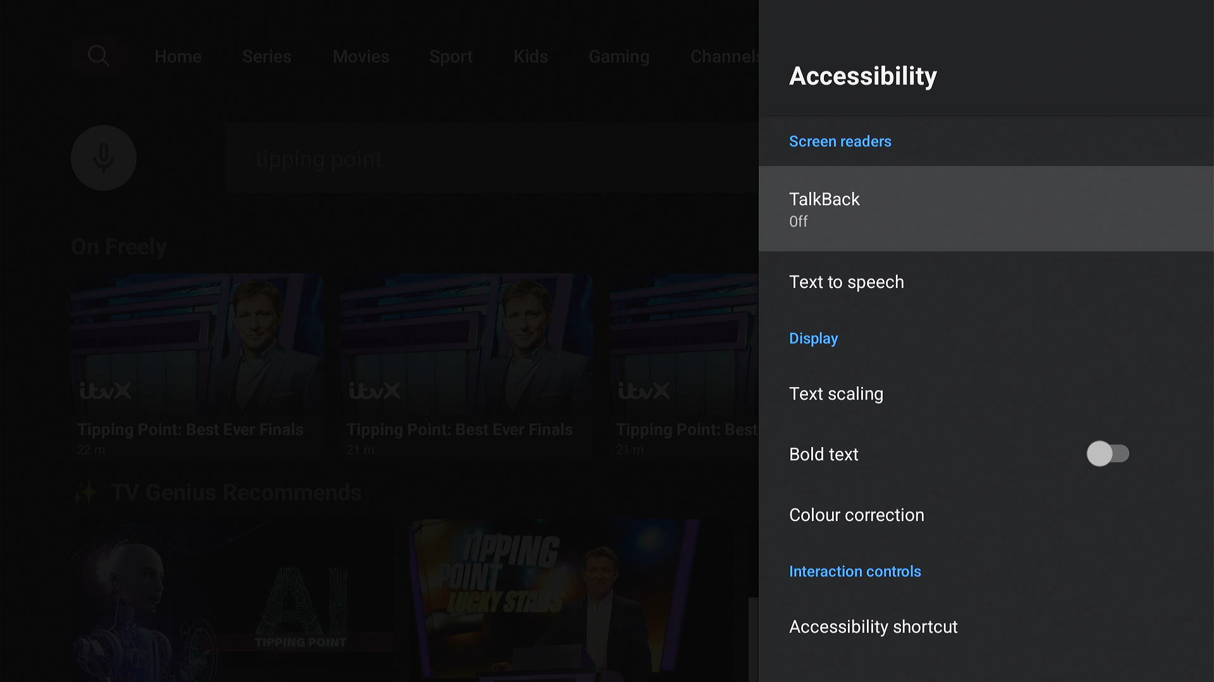Click the 'tipping point' search field
1214x682 pixels.
pyautogui.click(x=492, y=159)
